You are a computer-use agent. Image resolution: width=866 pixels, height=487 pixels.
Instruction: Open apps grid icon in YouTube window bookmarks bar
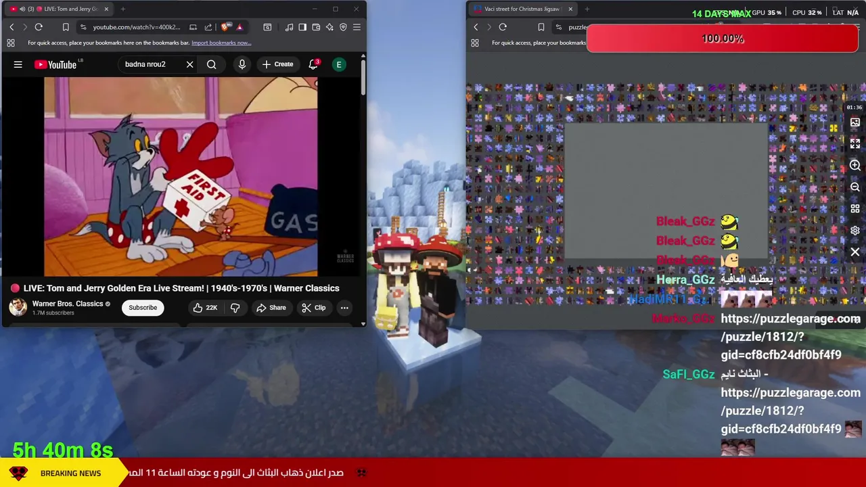coord(11,43)
